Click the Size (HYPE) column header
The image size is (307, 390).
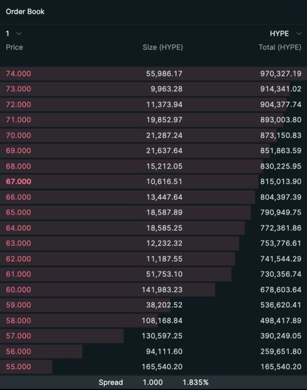coord(163,47)
